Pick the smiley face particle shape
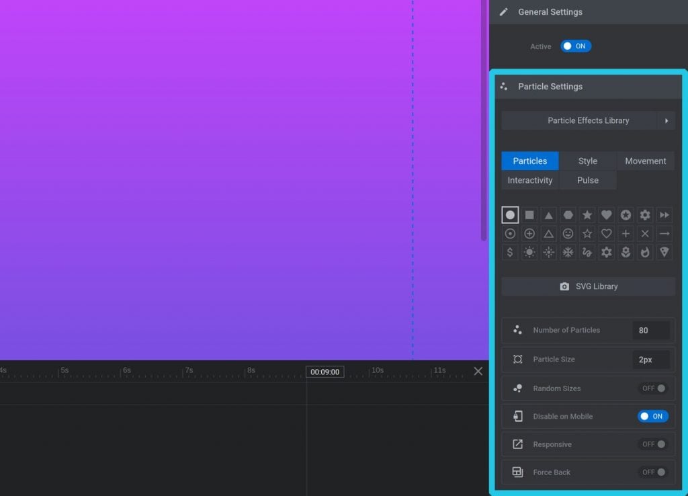 568,233
